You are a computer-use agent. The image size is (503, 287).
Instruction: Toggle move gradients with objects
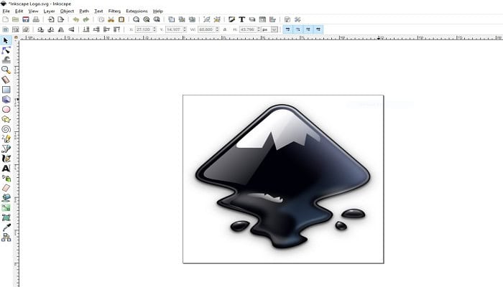point(308,29)
